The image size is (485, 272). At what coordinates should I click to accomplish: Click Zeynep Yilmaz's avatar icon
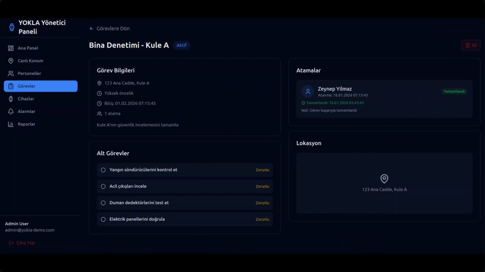coord(308,92)
